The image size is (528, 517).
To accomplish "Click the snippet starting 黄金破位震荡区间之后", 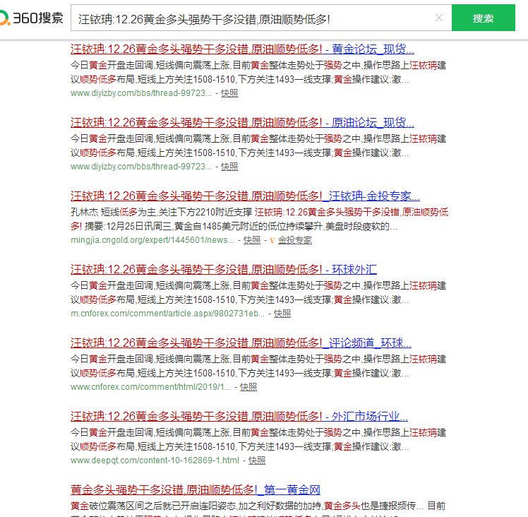I will coord(258,509).
